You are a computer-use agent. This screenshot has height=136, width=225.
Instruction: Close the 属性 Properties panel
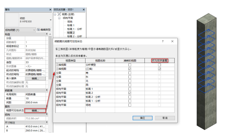point(50,10)
